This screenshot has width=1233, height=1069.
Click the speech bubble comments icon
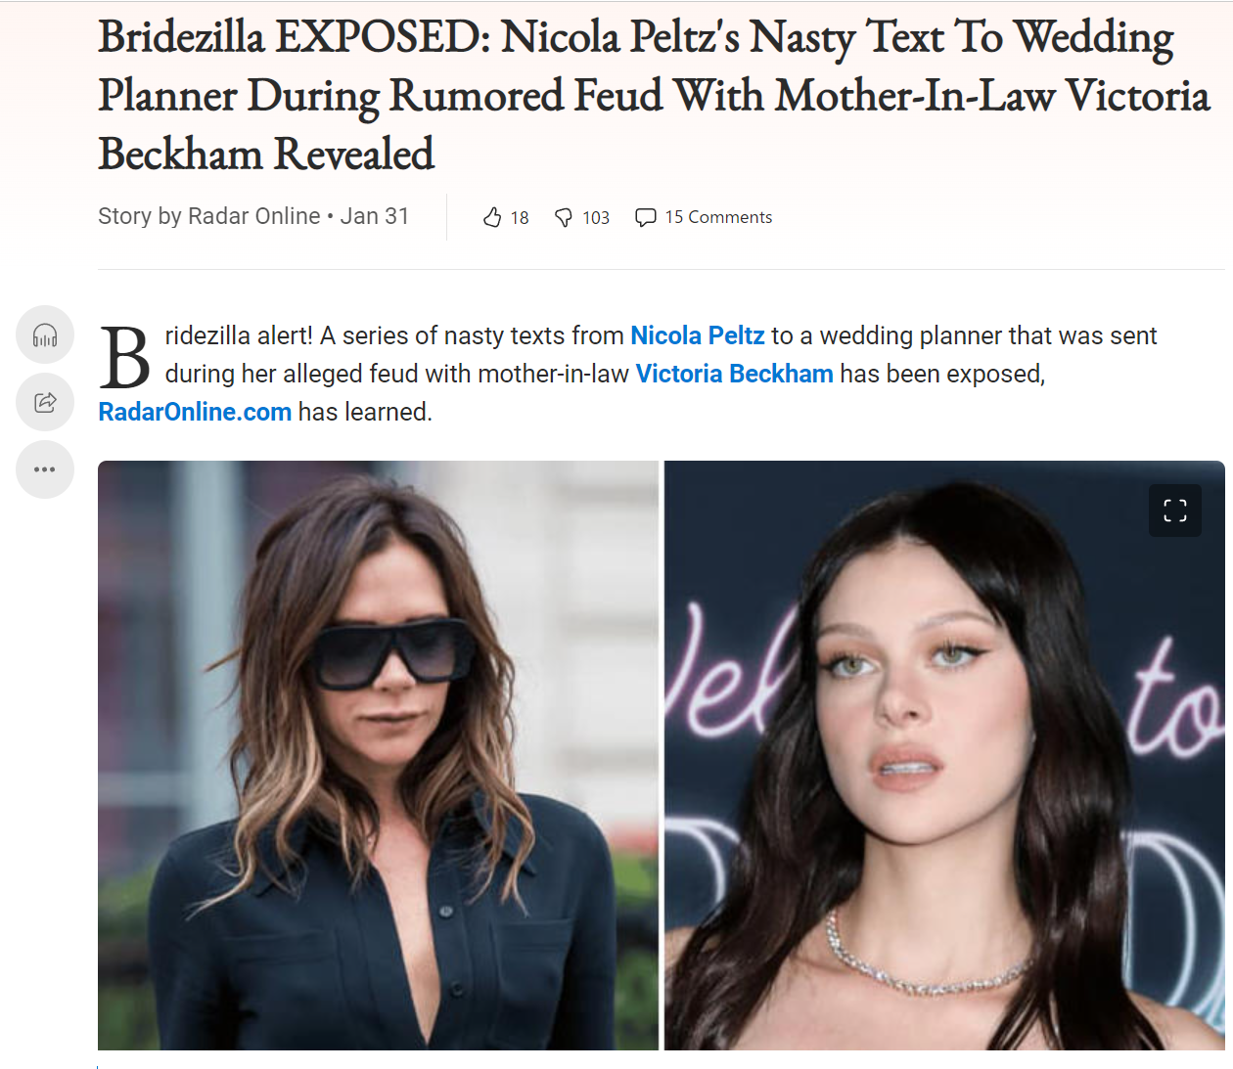pos(645,217)
